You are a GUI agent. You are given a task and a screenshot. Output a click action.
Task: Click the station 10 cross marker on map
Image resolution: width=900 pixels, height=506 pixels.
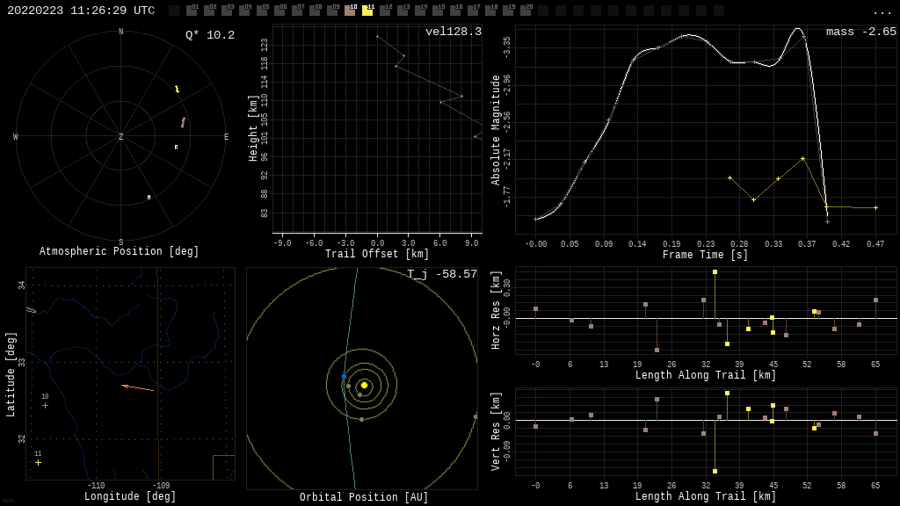click(x=45, y=405)
